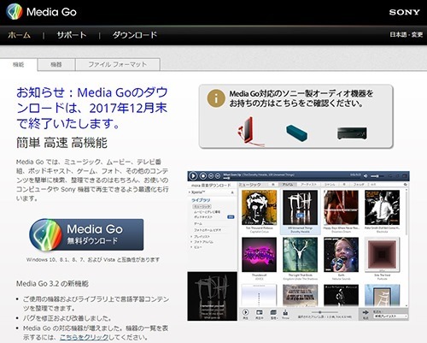
Task: Click the play button in app screenshot
Action: pos(193,176)
